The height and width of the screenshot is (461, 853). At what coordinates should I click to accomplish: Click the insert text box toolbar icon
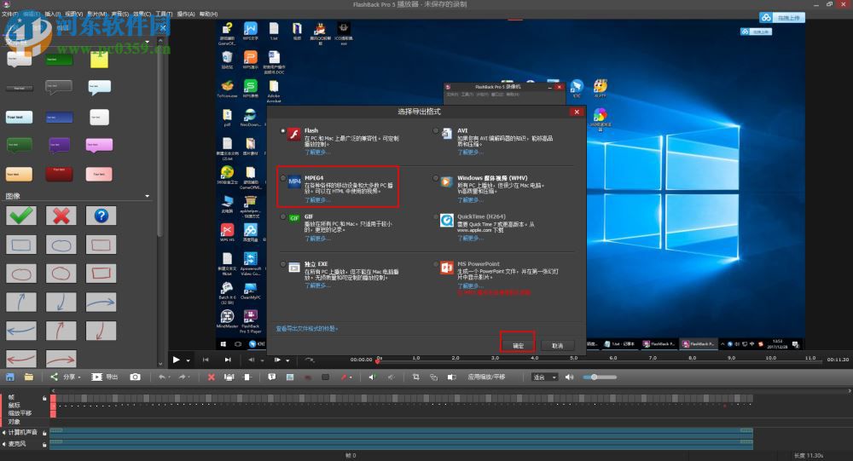pyautogui.click(x=271, y=377)
